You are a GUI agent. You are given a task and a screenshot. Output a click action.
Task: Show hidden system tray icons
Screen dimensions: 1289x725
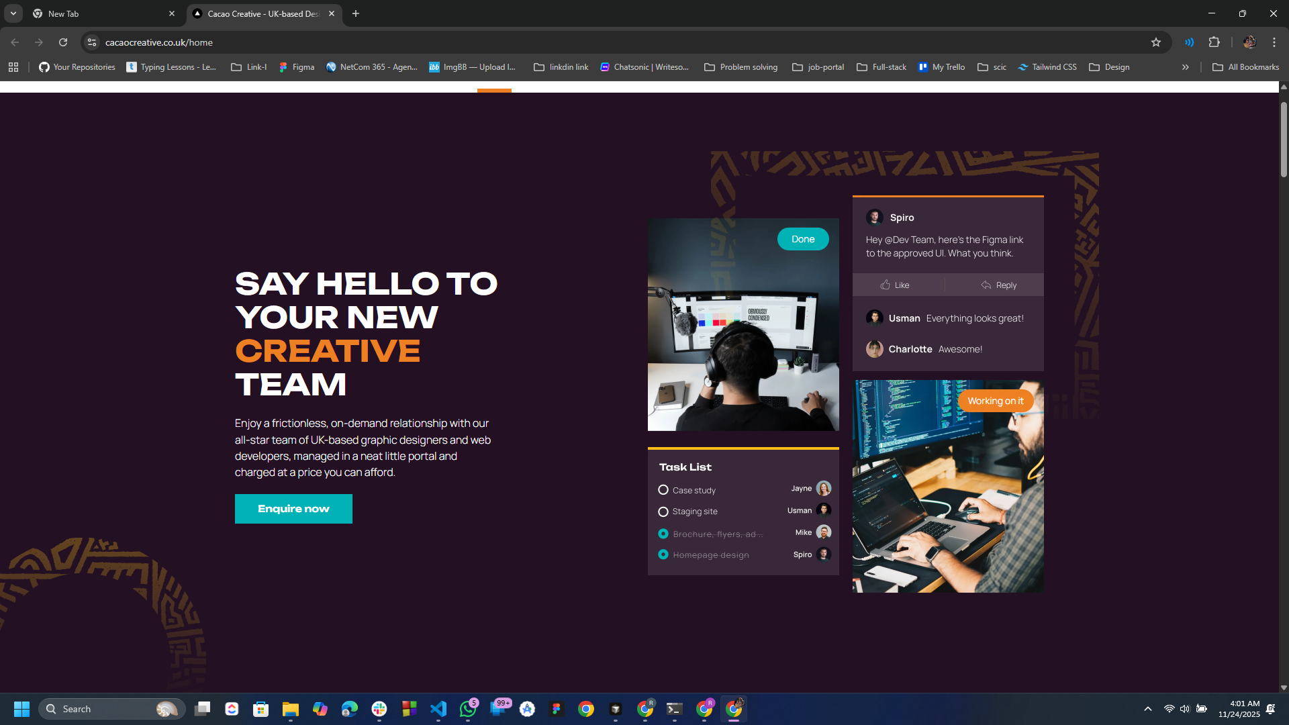tap(1147, 708)
